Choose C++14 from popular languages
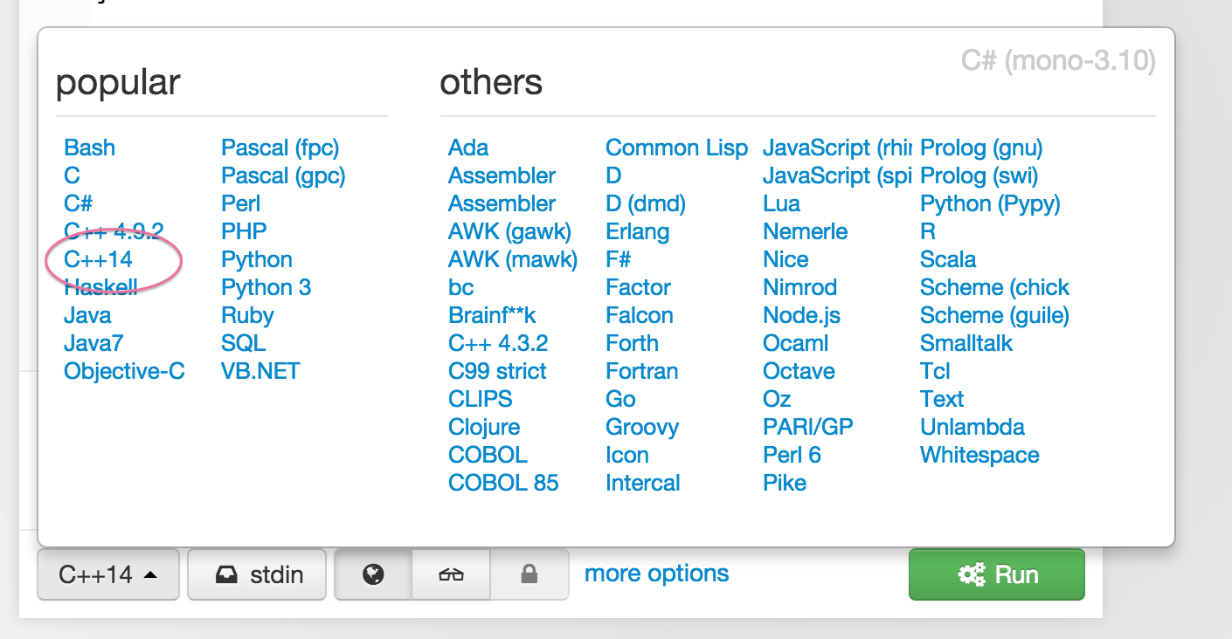The height and width of the screenshot is (639, 1232). click(x=99, y=259)
